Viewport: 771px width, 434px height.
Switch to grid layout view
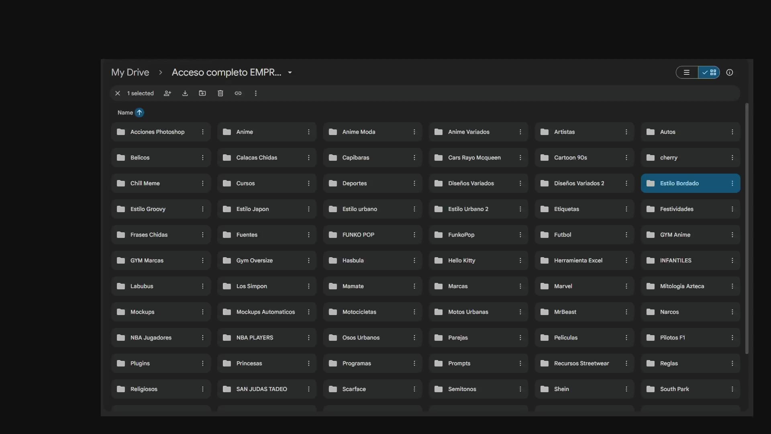[709, 72]
